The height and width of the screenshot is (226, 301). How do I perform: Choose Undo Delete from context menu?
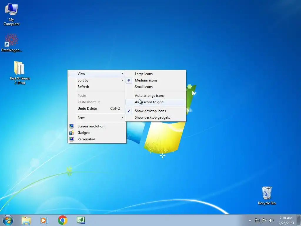pos(97,109)
